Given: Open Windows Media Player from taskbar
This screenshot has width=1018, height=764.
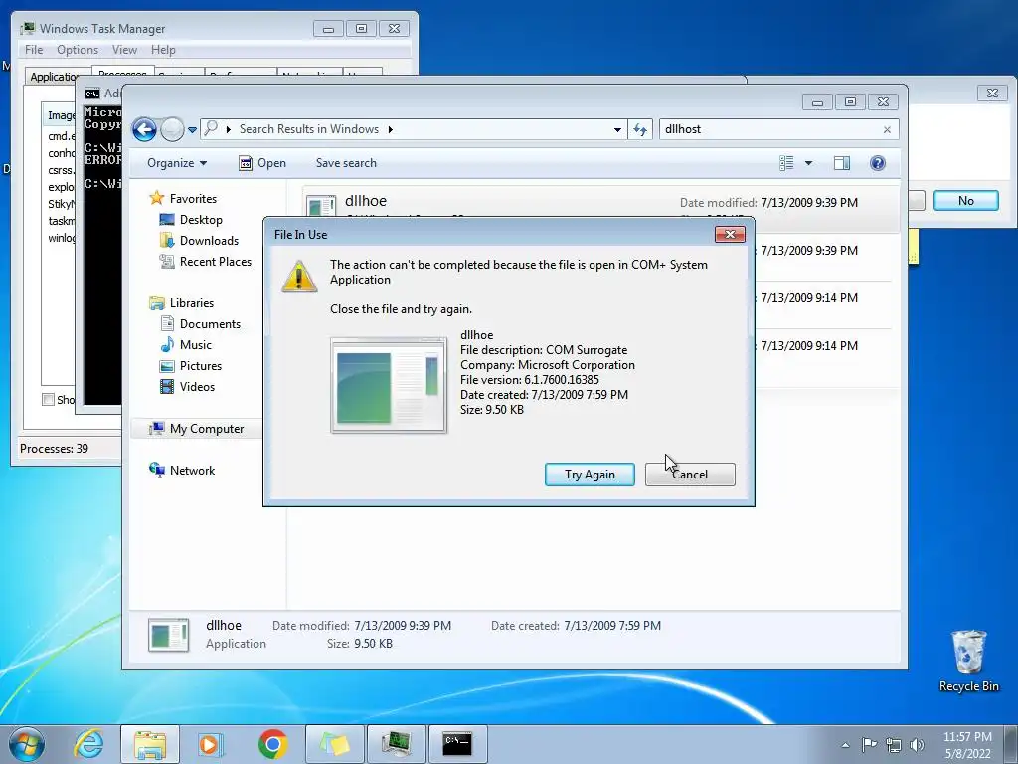Looking at the screenshot, I should click(x=210, y=744).
